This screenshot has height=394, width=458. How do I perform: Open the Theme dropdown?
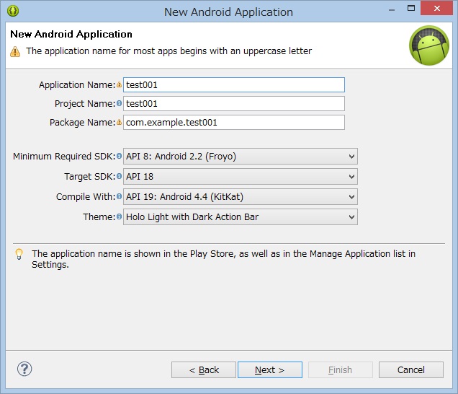click(241, 217)
